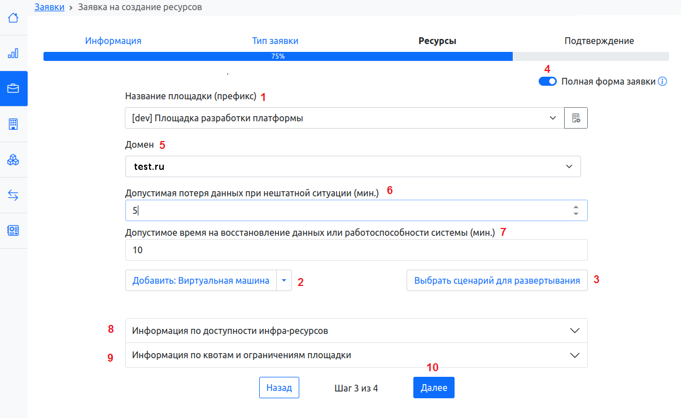Viewport: 681px width, 418px height.
Task: Switch to the Тип заявки step tab
Action: pos(275,41)
